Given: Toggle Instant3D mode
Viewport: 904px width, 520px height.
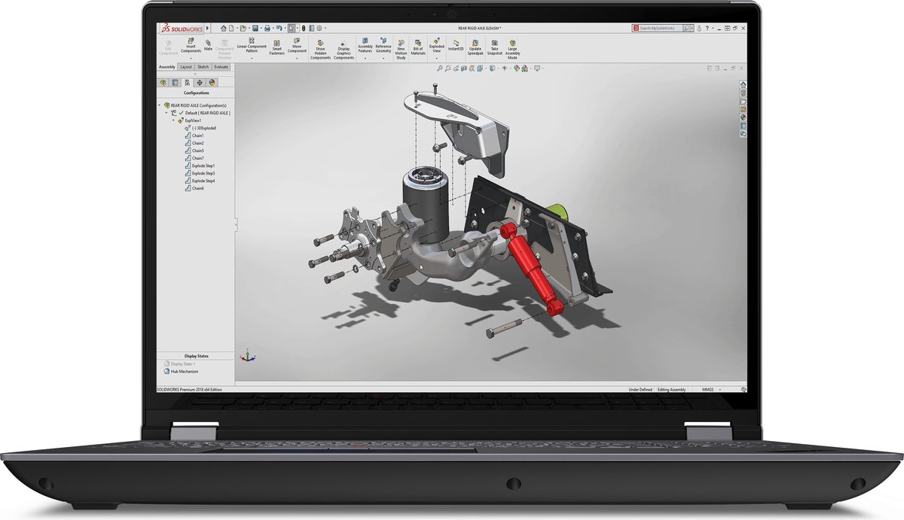Looking at the screenshot, I should point(456,45).
